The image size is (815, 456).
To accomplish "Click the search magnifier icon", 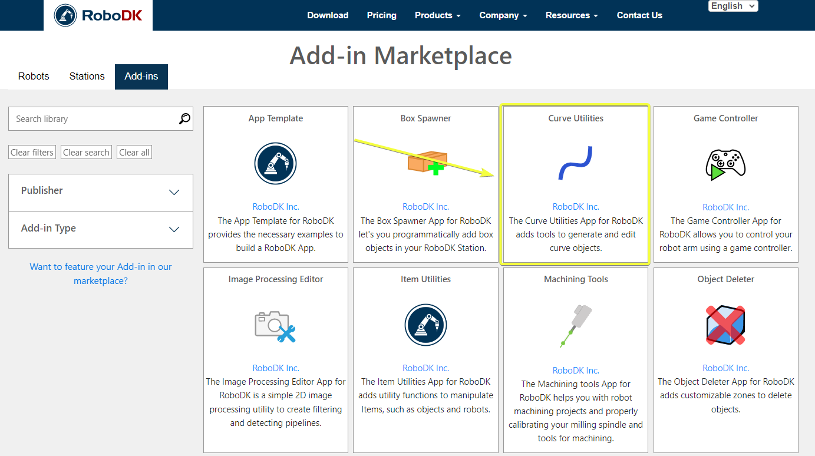I will tap(184, 119).
